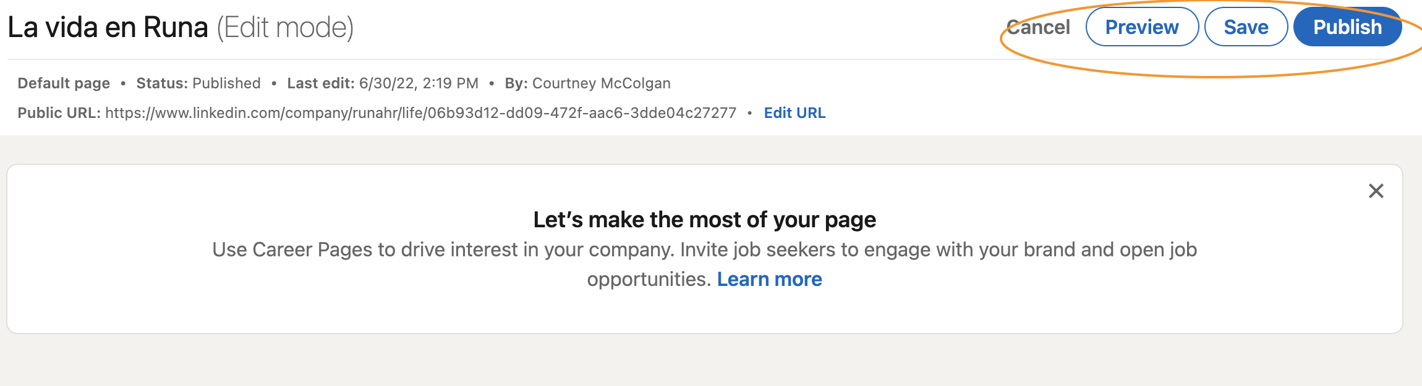Publish the La vida en Runa page

click(x=1347, y=27)
